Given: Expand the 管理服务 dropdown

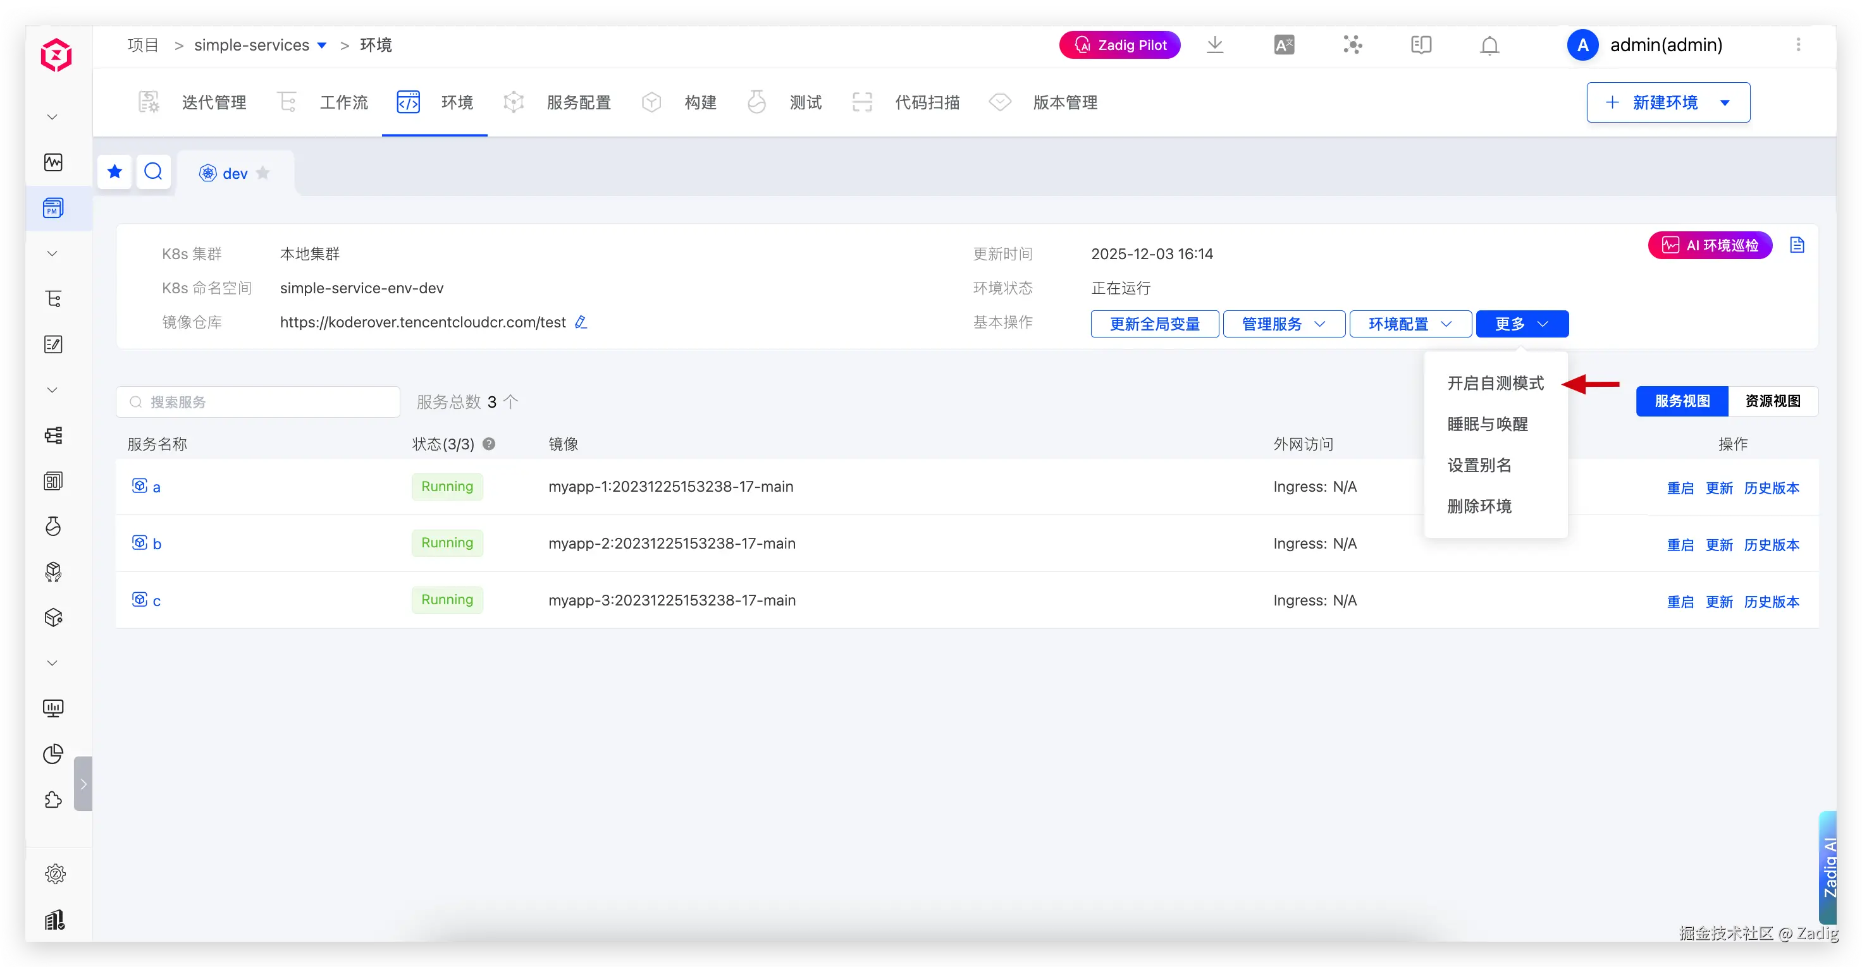Looking at the screenshot, I should click(x=1284, y=324).
